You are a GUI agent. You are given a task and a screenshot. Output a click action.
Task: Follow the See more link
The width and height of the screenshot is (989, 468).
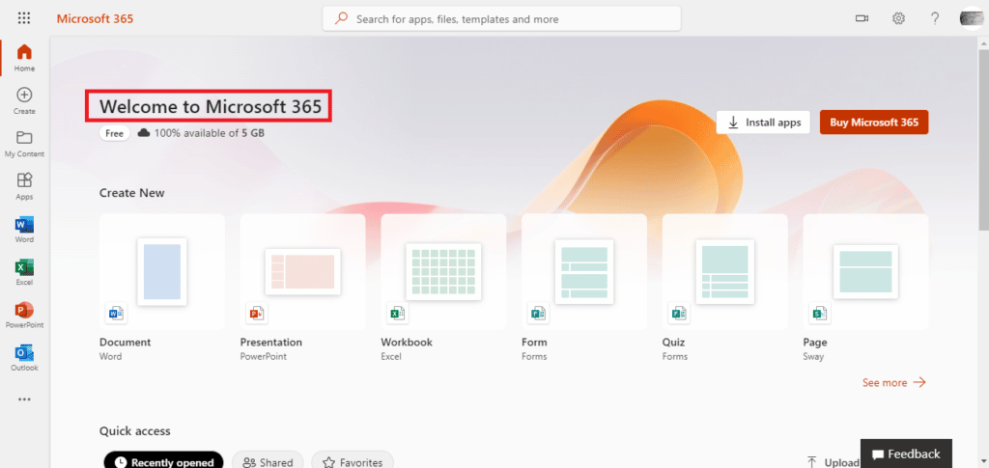[x=893, y=382]
